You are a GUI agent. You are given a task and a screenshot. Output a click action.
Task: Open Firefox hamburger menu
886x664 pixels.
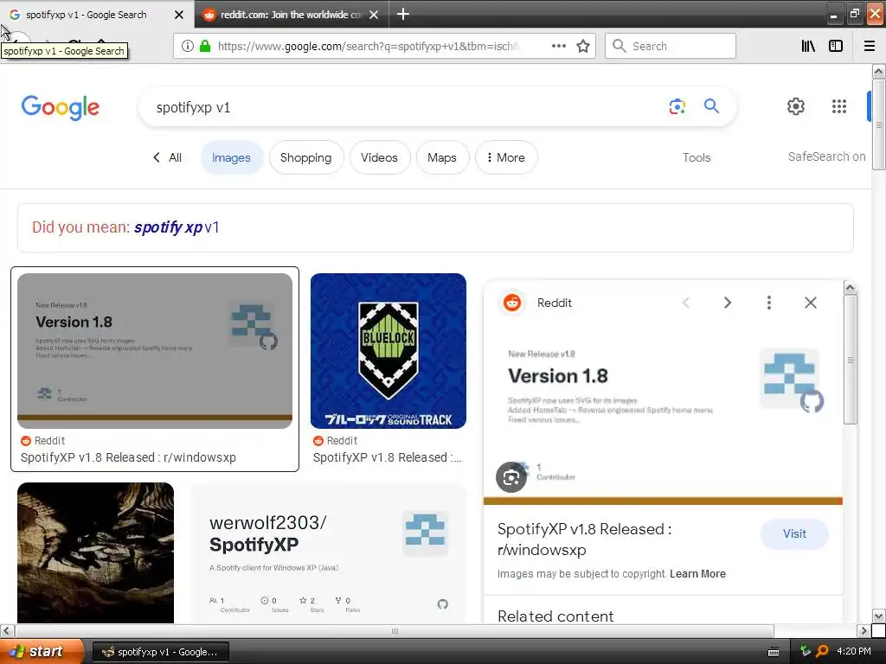tap(870, 47)
